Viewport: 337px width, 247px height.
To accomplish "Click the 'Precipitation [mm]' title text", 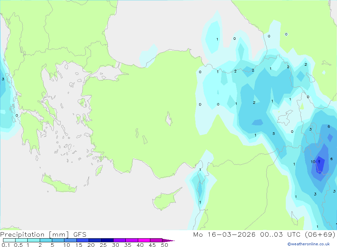I will click(x=34, y=234).
